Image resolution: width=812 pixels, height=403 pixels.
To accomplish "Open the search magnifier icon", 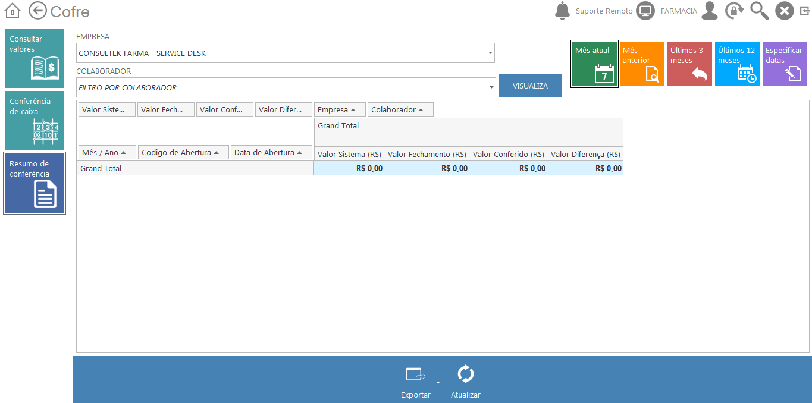I will (760, 11).
